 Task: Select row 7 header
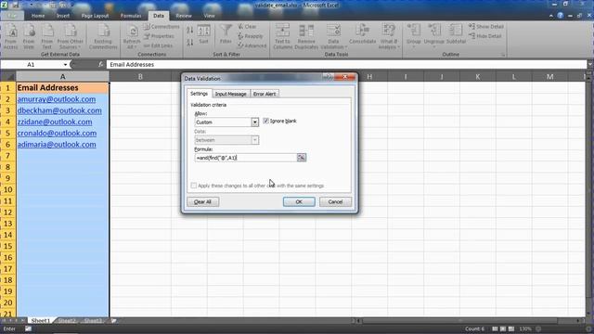point(8,156)
